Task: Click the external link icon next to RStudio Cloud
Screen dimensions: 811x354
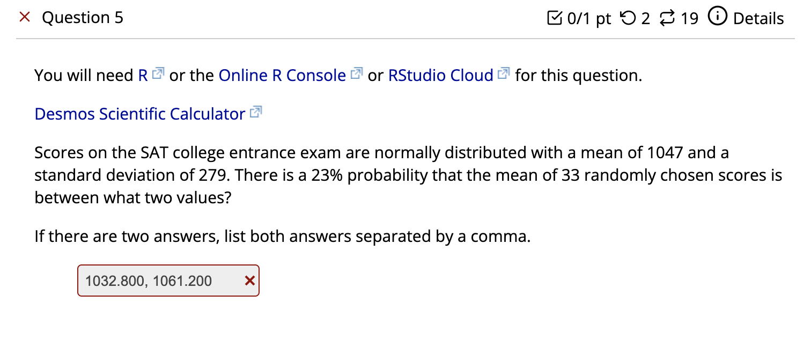Action: (x=503, y=72)
